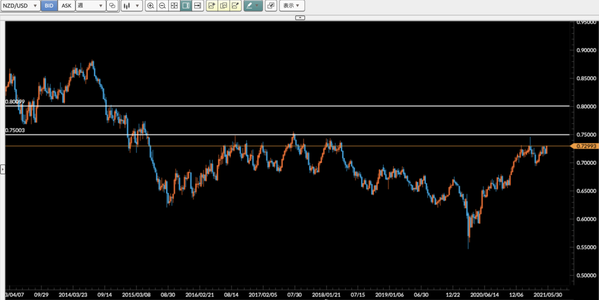
Task: Open the NZD/USD currency pair dropdown
Action: point(20,6)
